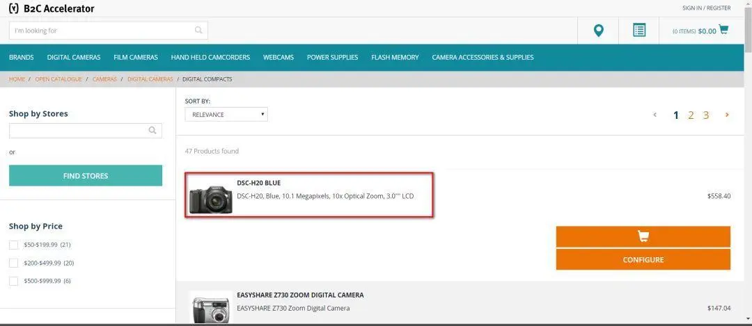Click the 47 Products found text
Viewport: 752px width, 326px height.
[x=212, y=152]
